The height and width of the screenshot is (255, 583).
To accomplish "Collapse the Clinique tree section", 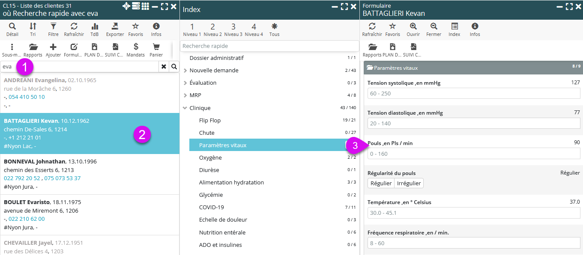I will pyautogui.click(x=185, y=108).
